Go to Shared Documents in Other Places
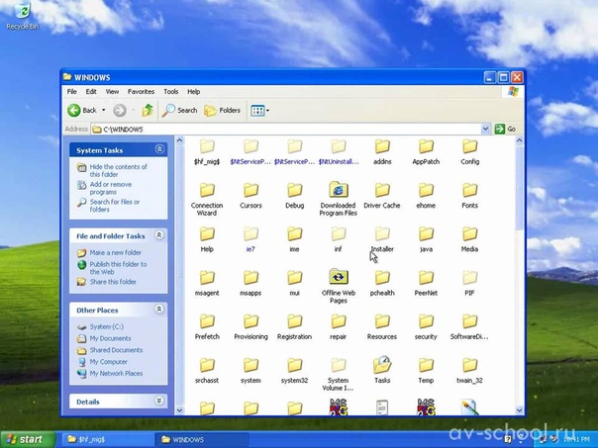 point(116,350)
